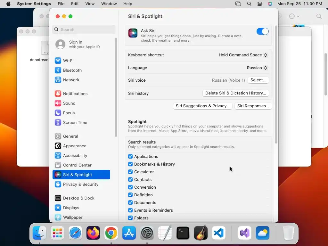
Task: Open TextEdit from the Dock
Action: [165, 233]
